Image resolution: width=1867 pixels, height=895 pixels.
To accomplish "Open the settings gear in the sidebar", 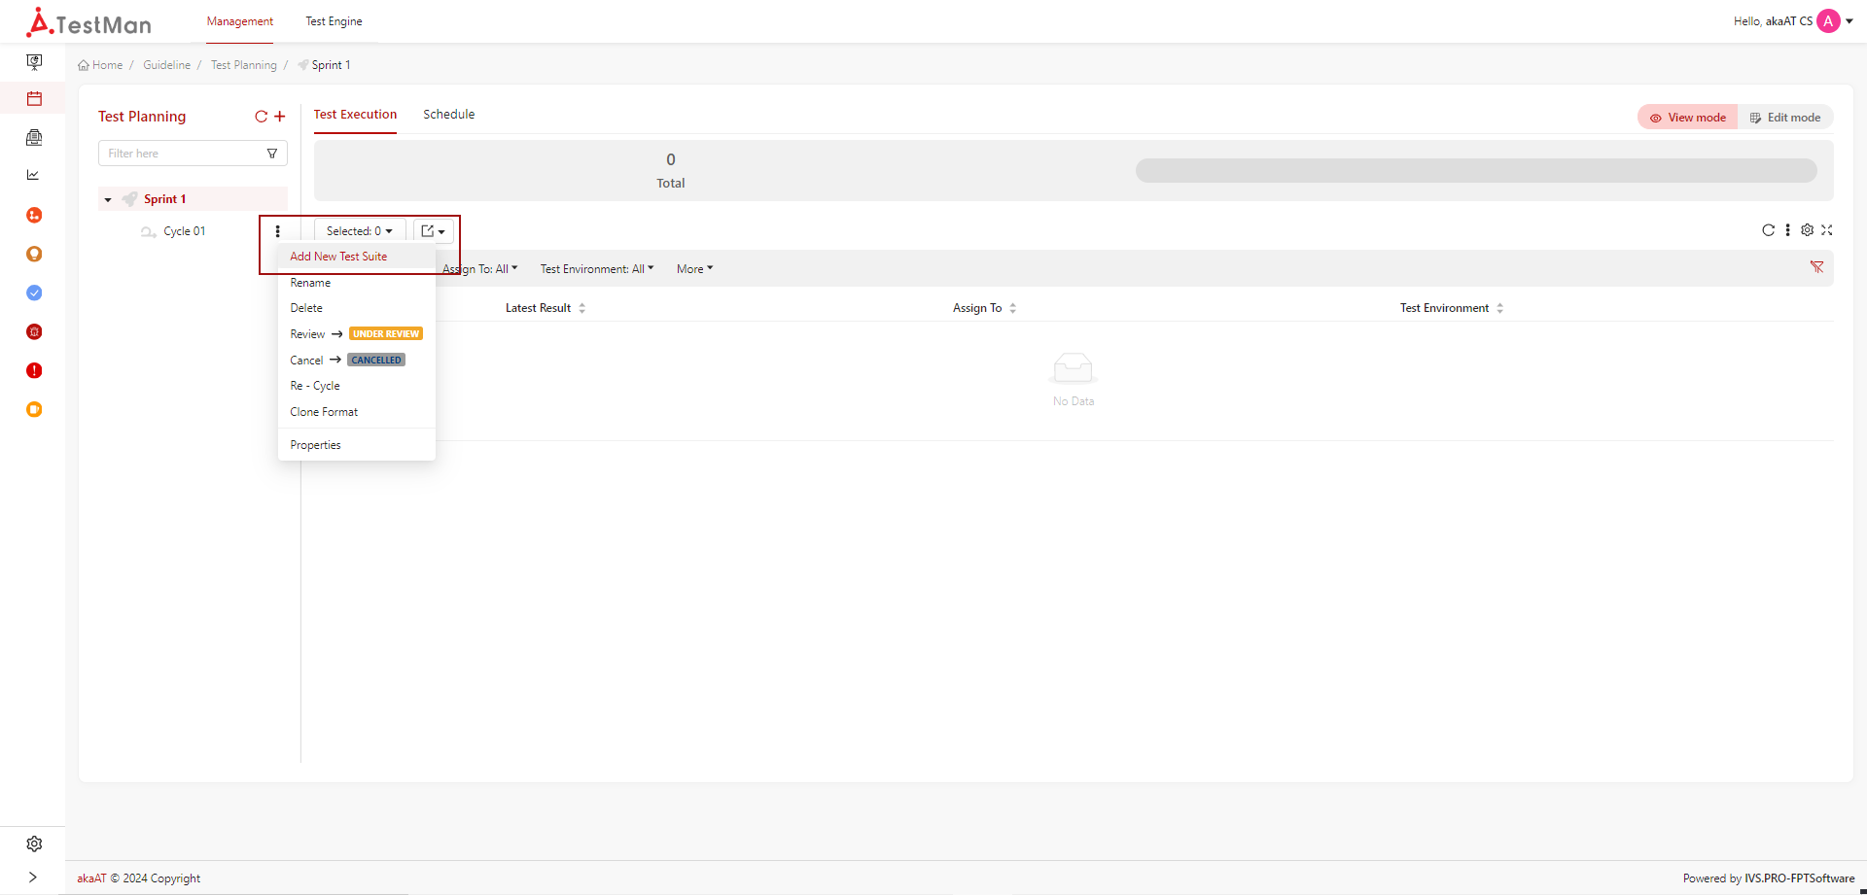I will (34, 843).
